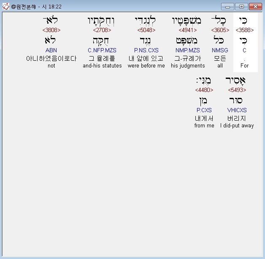This screenshot has width=265, height=259.
Task: Select morphology code NMSG
Action: pos(220,50)
